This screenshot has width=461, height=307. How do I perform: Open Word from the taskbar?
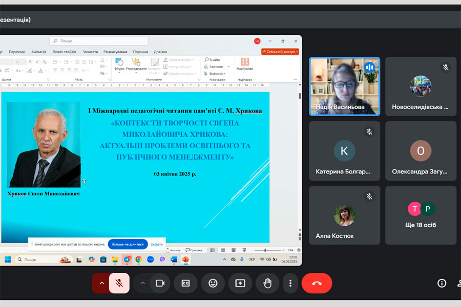coord(174,259)
